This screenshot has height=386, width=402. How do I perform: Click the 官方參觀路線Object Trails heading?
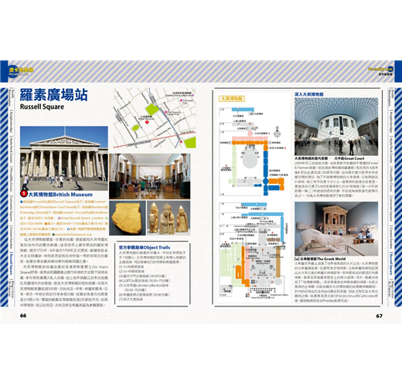[145, 247]
